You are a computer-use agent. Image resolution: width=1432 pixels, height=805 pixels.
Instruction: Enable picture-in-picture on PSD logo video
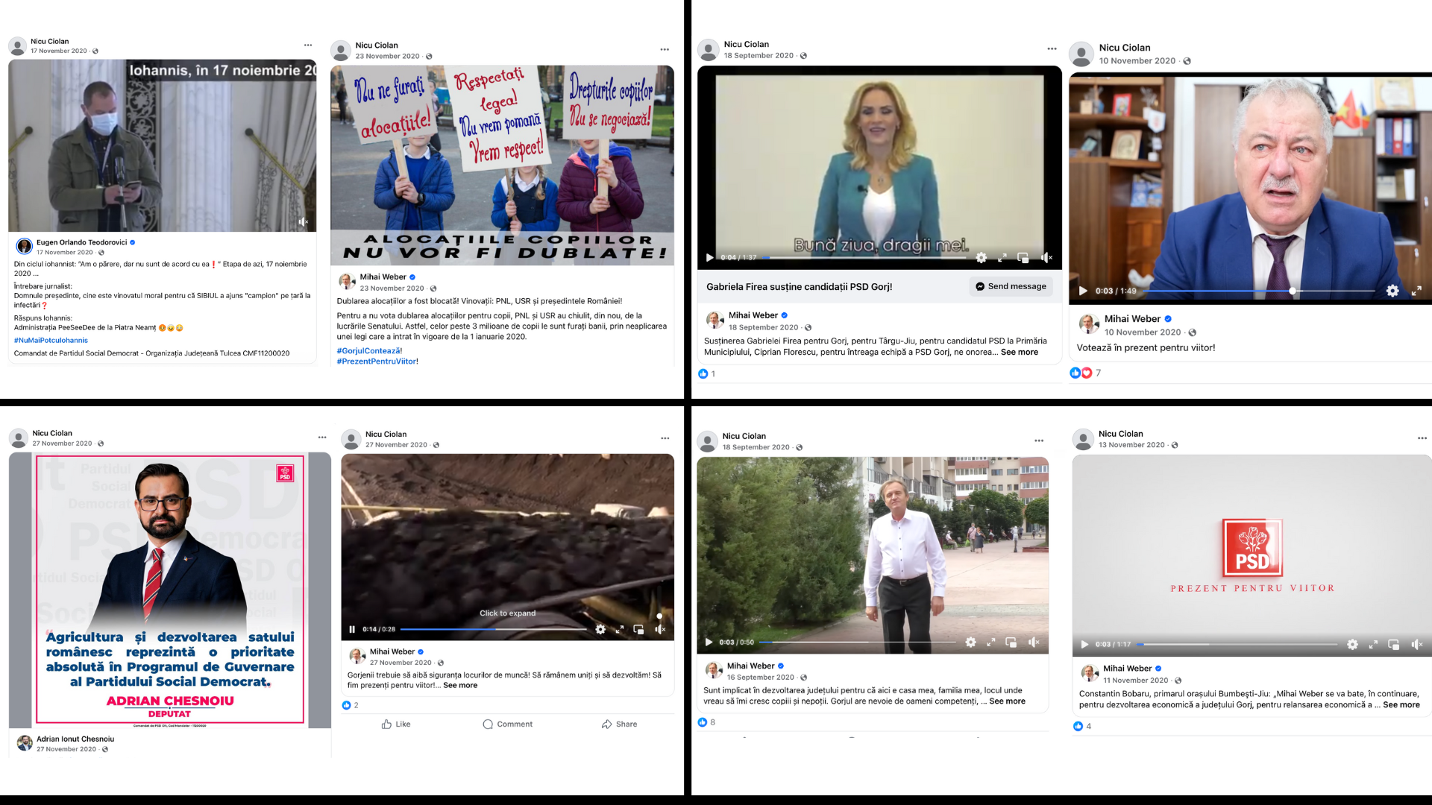[1393, 644]
